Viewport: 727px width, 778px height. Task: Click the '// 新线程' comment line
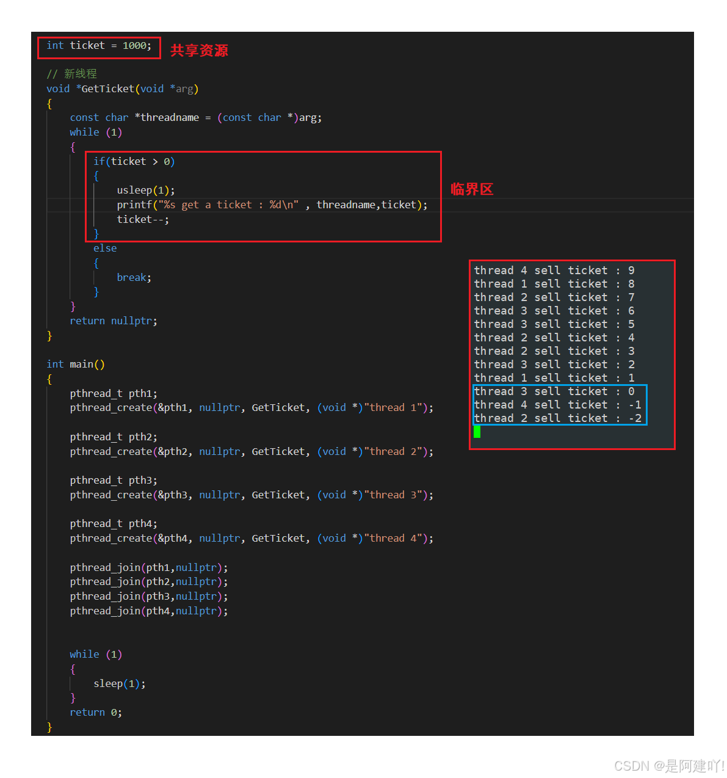click(x=71, y=74)
